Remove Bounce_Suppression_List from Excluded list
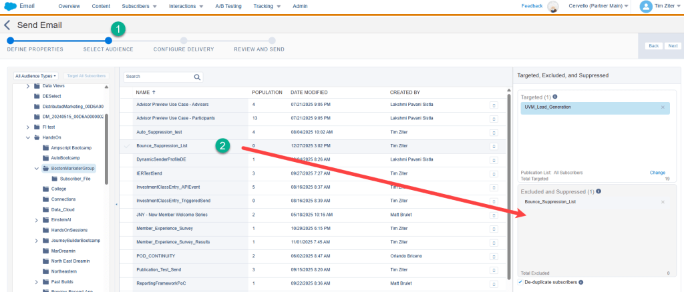Screen dimensions: 684x292 click(663, 201)
